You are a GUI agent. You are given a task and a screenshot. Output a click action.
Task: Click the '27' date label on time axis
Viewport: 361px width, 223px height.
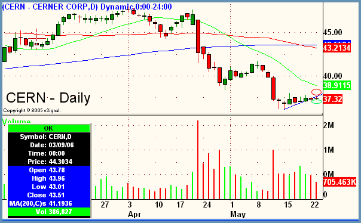(105, 205)
